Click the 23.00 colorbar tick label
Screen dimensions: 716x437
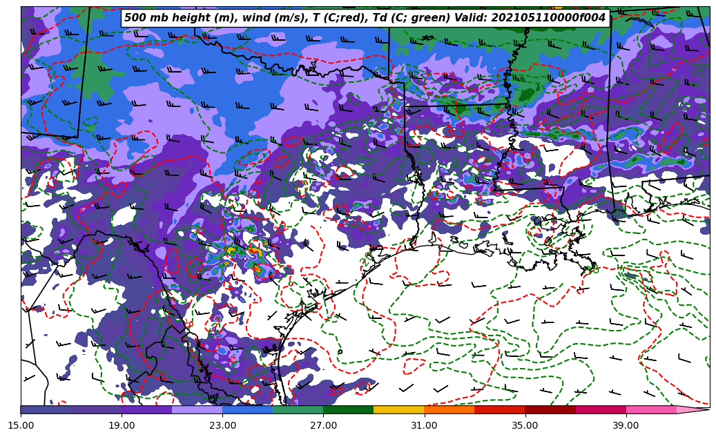[222, 425]
